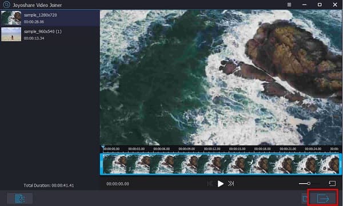
Task: Click the 00:00:21.00 mark on timeline ruler
Action: 288,149
